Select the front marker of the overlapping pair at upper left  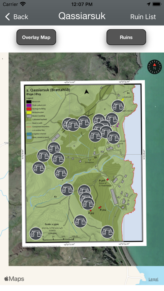[73, 125]
